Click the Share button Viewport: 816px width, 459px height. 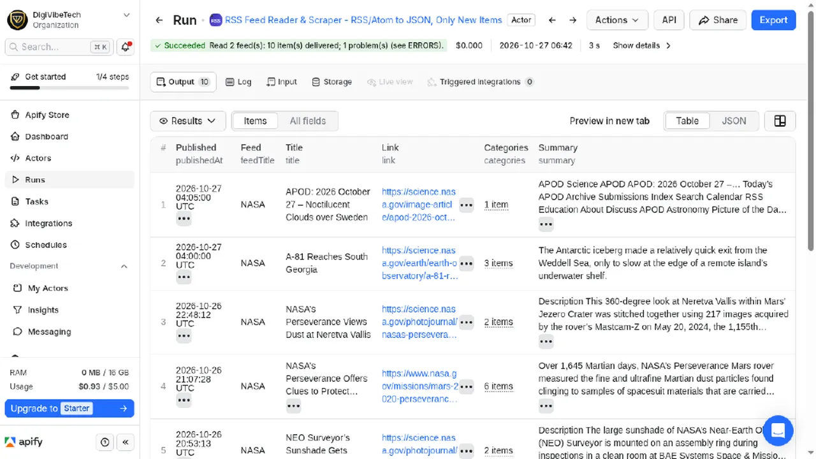718,20
